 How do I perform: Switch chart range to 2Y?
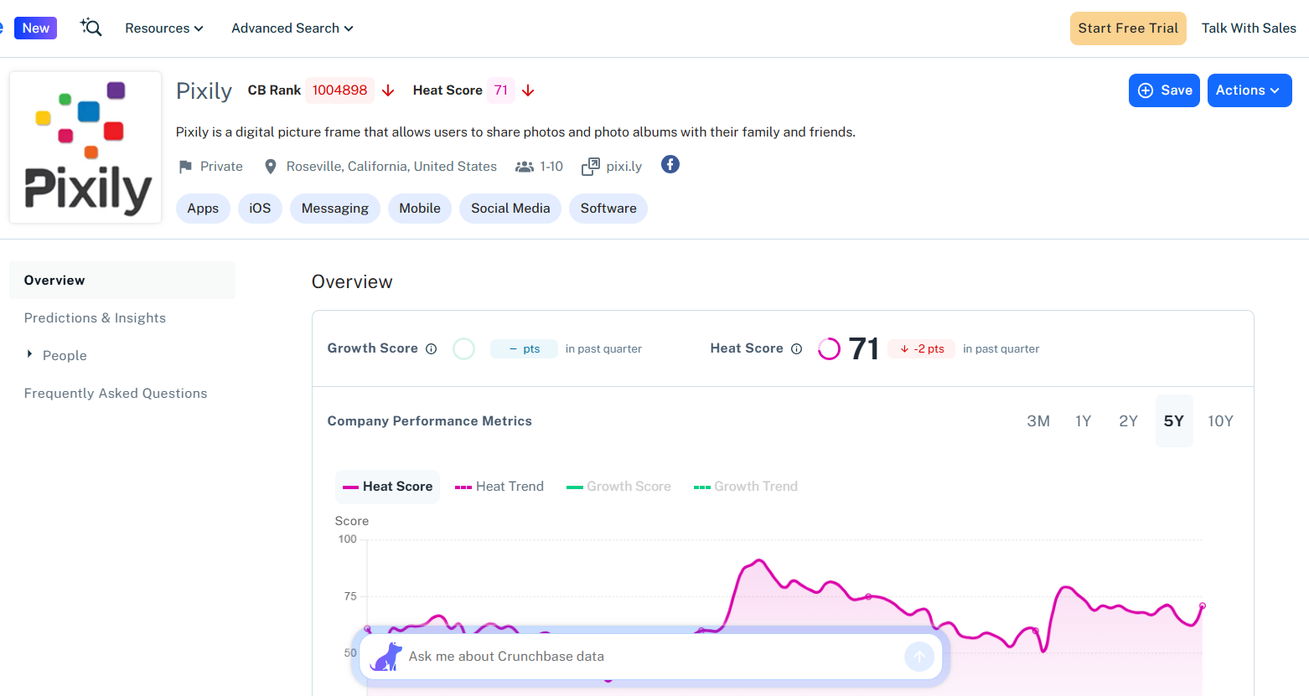(1129, 421)
